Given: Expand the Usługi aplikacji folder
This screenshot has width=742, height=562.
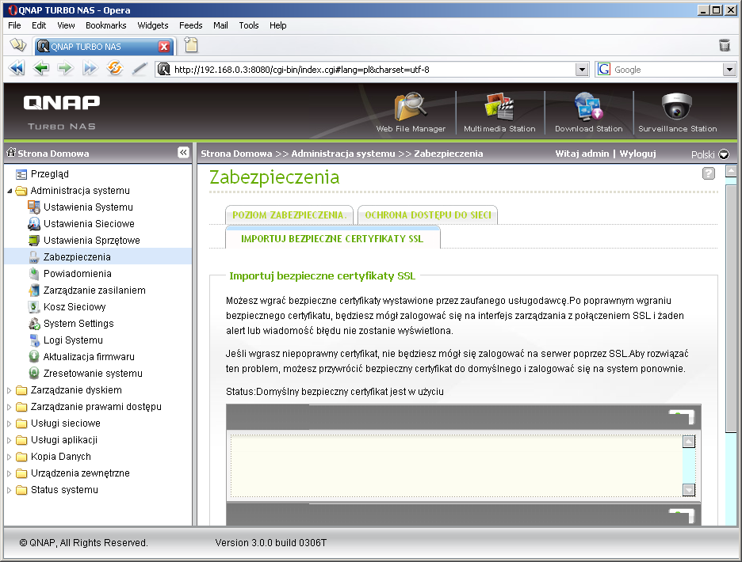Looking at the screenshot, I should pyautogui.click(x=9, y=440).
